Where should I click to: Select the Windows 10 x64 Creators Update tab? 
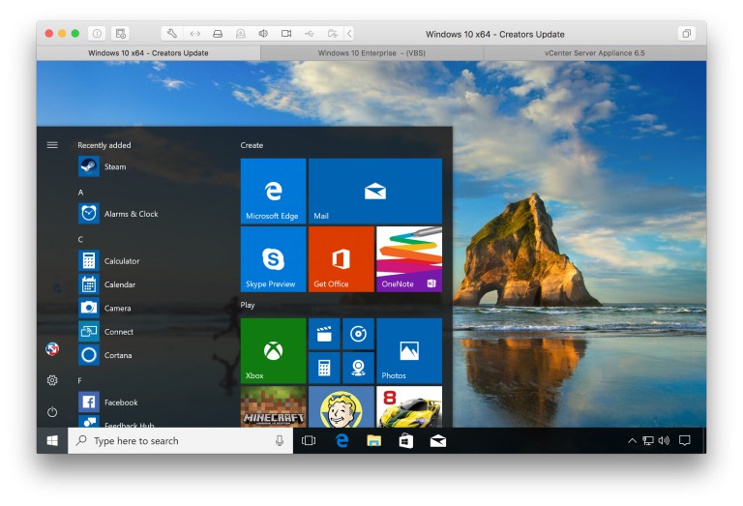148,53
